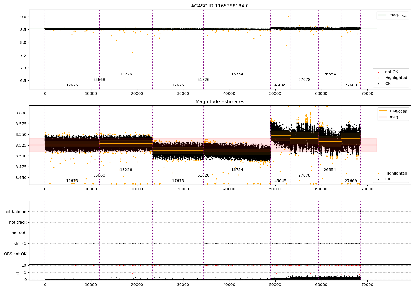This screenshot has width=415, height=291.
Task: Click OBSID label 27078 in top plot
Action: click(304, 80)
